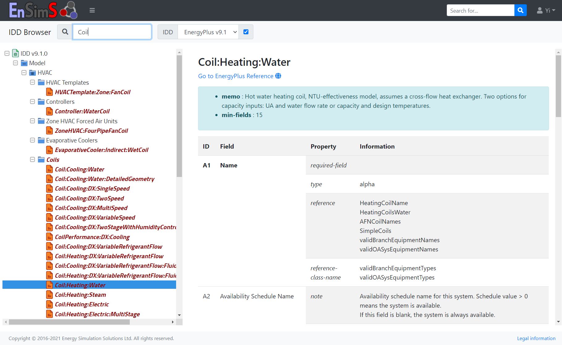The height and width of the screenshot is (345, 562).
Task: Open the Yi user account menu
Action: point(546,11)
